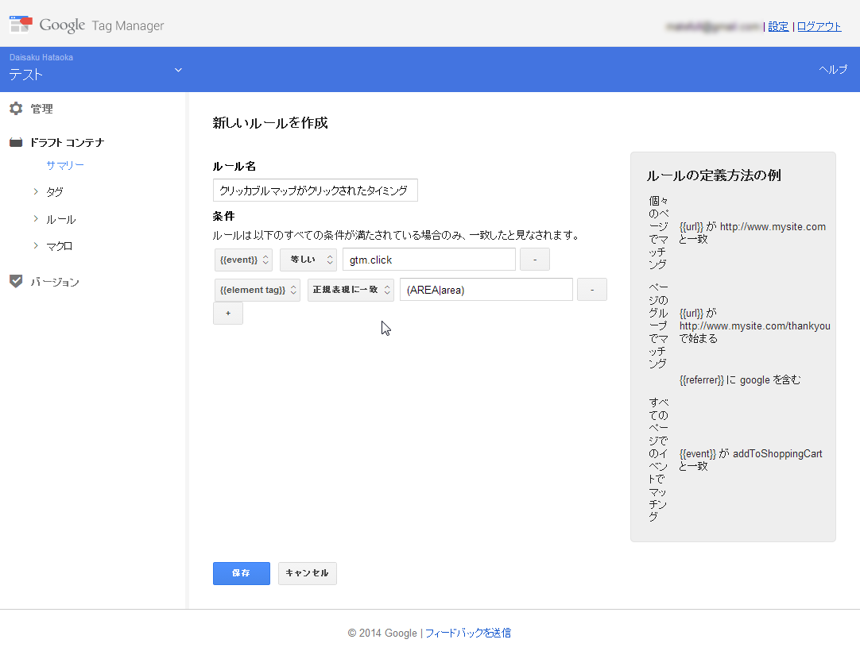Open ヘルプ in the blue header

point(832,70)
